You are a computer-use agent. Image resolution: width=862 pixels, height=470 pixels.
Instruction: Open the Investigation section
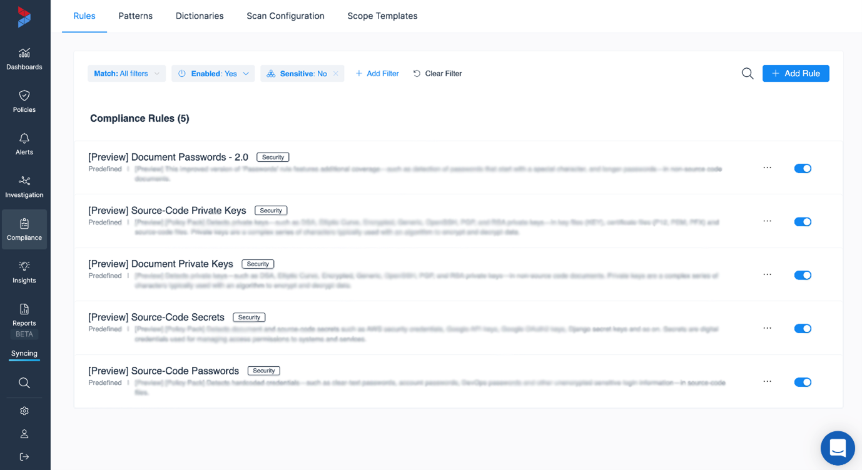click(x=24, y=187)
